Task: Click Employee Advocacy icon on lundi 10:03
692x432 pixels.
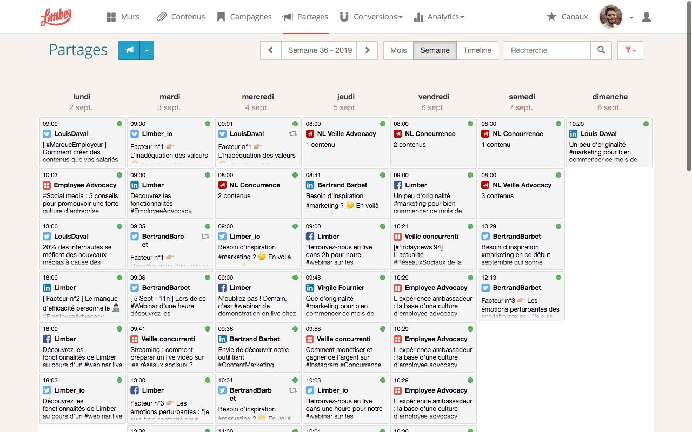Action: tap(47, 185)
